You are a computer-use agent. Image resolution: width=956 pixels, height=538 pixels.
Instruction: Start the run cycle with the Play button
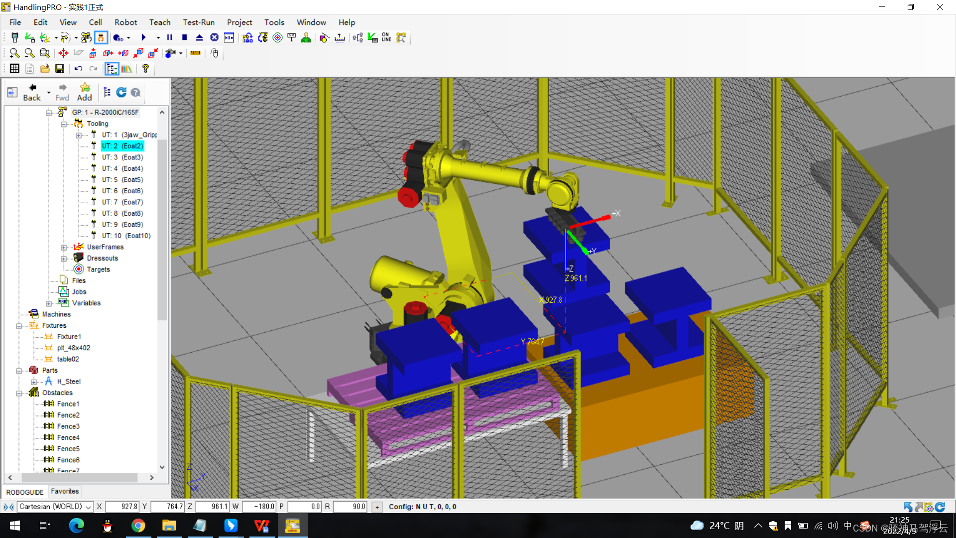[143, 38]
